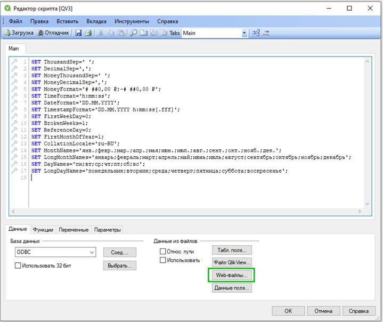Confirm with the OK button
This screenshot has width=383, height=322.
288,311
